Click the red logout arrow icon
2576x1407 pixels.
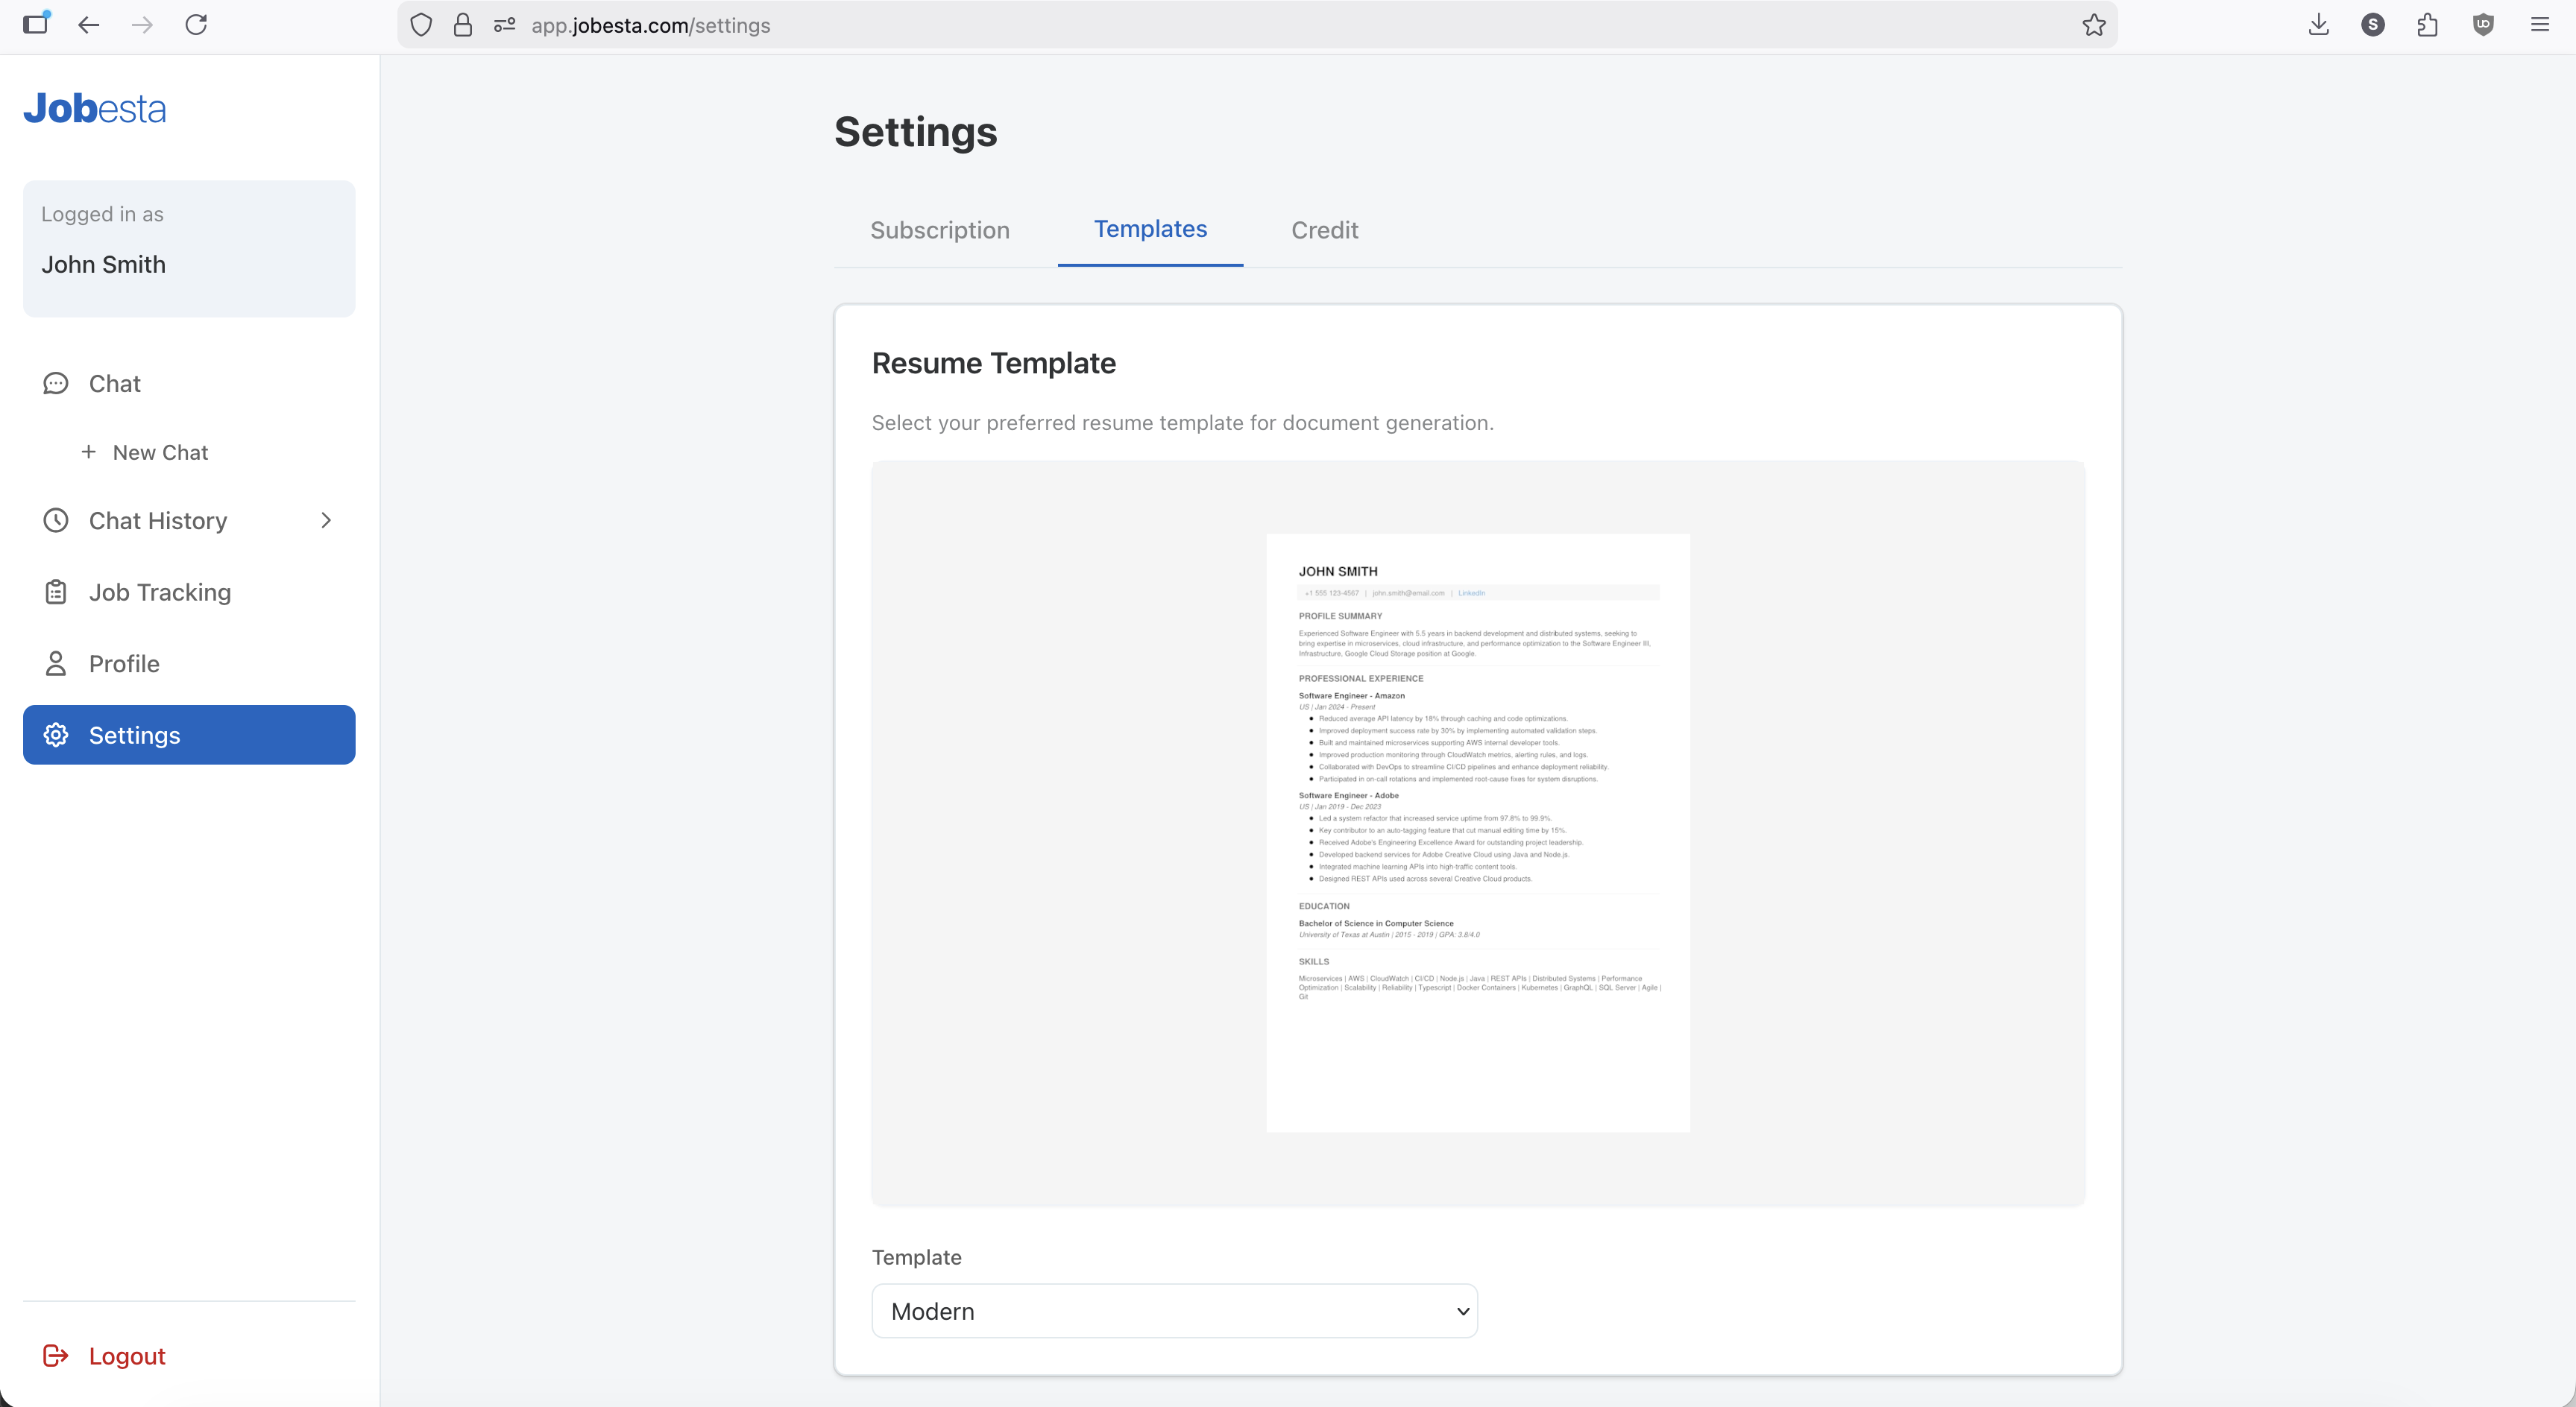click(x=56, y=1355)
